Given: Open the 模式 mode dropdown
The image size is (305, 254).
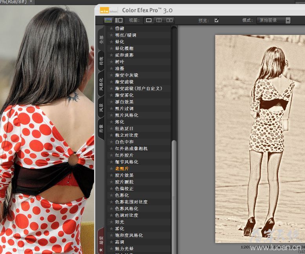Looking at the screenshot, I should coord(274,20).
